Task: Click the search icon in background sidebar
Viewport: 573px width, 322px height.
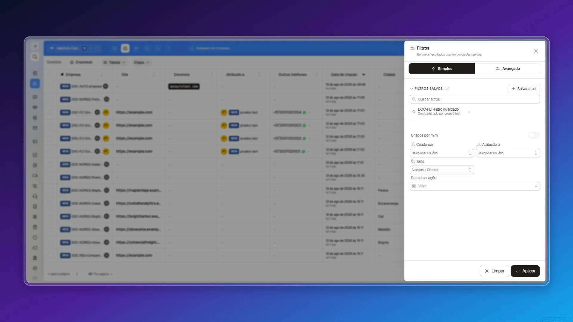Action: (35, 57)
